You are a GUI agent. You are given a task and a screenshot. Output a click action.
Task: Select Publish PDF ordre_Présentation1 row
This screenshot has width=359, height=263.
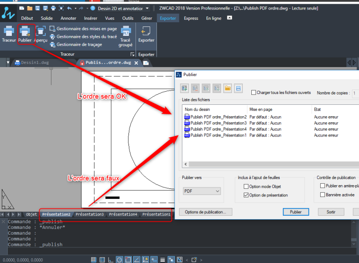[x=271, y=135]
